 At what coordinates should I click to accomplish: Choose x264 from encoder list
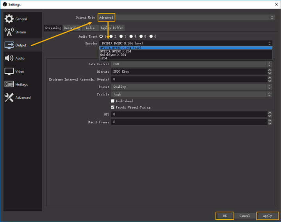coord(103,58)
